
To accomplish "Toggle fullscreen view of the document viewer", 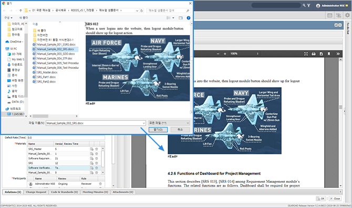I will [306, 54].
